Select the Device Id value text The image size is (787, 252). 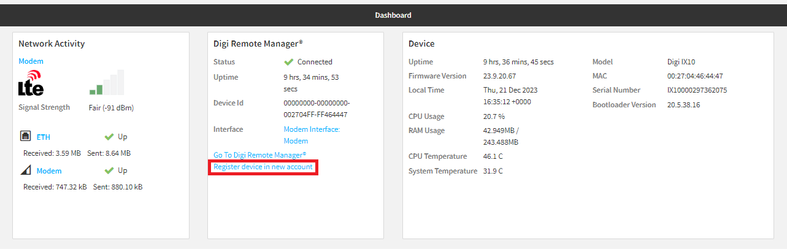[317, 109]
